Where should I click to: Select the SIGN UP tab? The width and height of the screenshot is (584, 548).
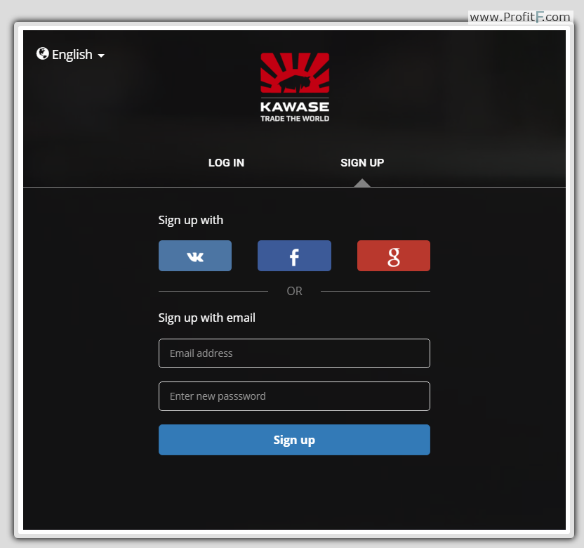coord(362,163)
